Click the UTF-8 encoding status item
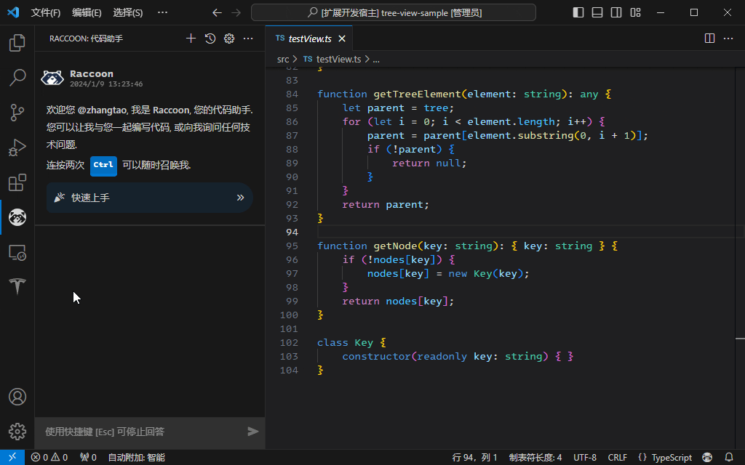This screenshot has height=465, width=745. pos(584,457)
